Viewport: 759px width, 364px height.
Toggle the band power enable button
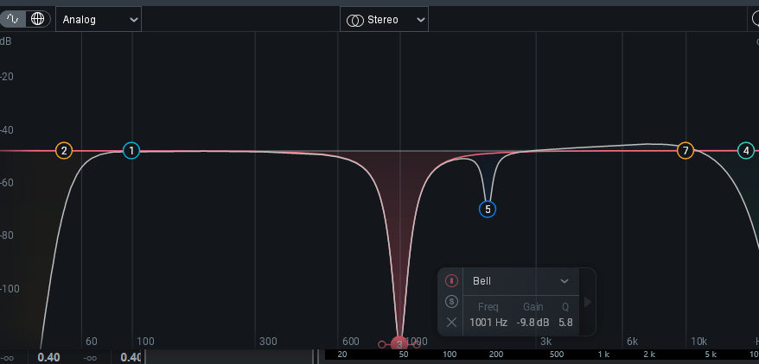451,281
